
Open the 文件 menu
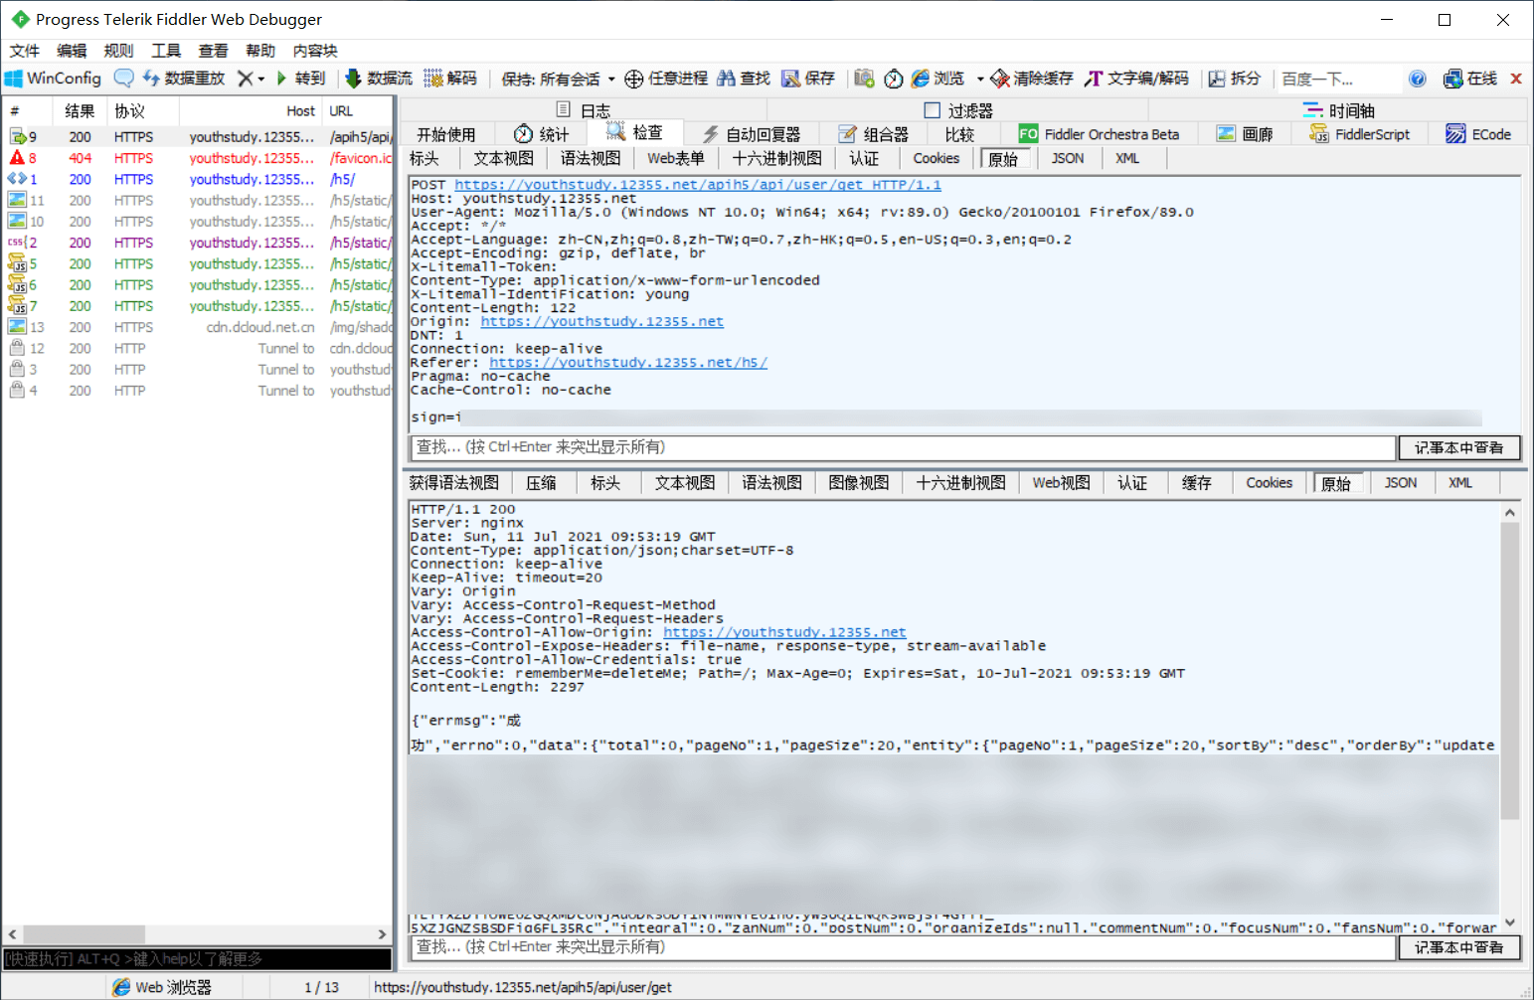25,51
